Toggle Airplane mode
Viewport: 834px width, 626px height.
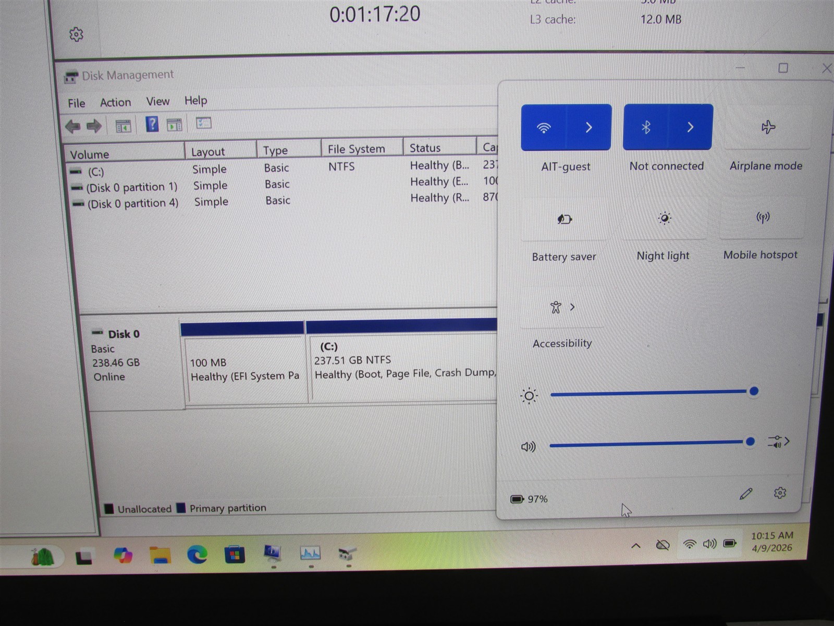coord(768,127)
